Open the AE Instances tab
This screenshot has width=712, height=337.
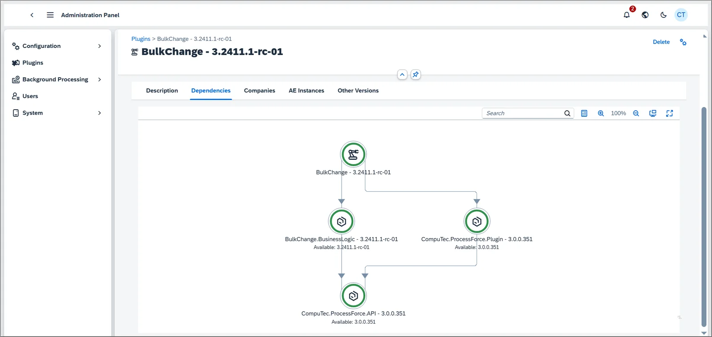[306, 91]
